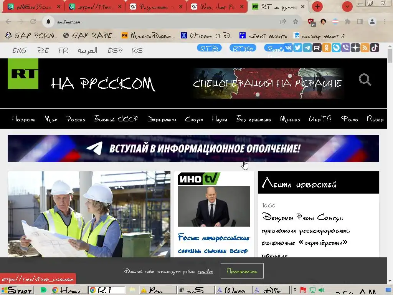
Task: Open the cookies policy link
Action: [x=205, y=272]
